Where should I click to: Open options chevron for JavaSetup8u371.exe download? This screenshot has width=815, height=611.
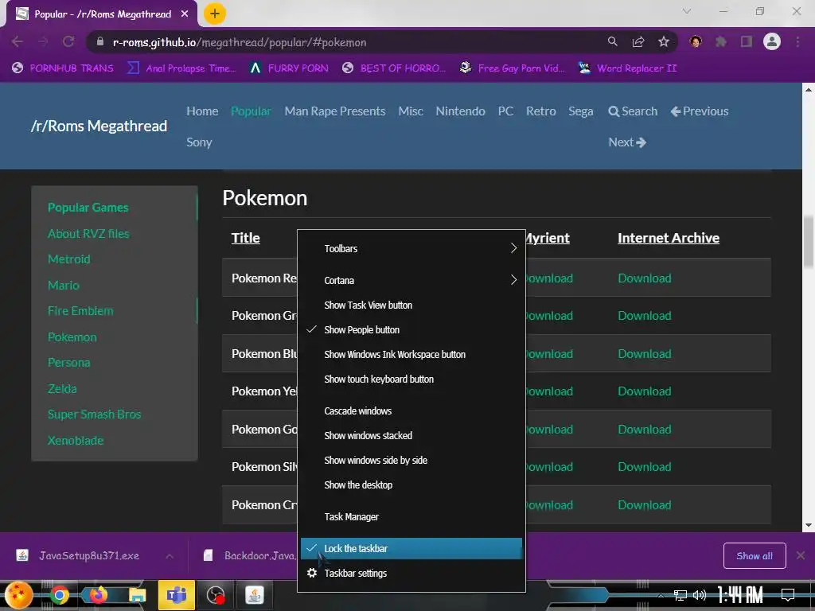(170, 556)
